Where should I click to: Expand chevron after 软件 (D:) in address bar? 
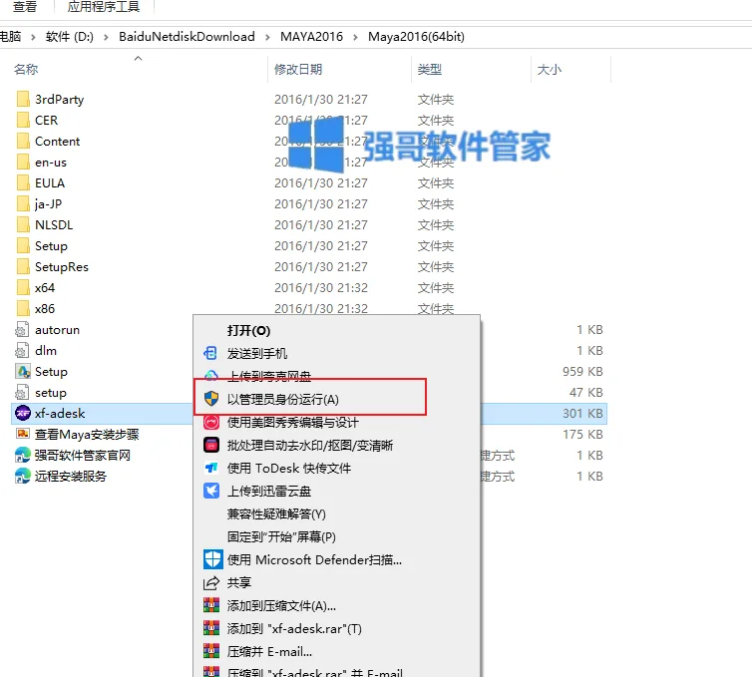(x=106, y=37)
